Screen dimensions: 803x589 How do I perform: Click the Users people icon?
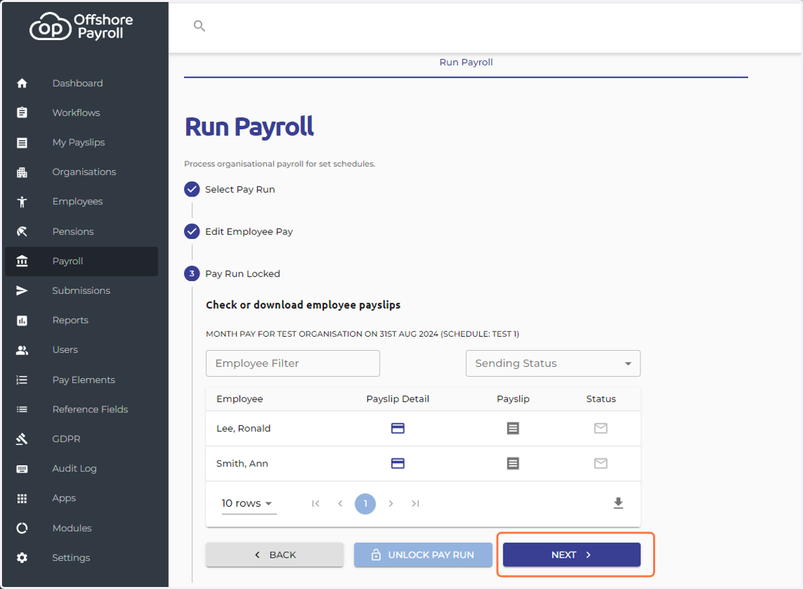pos(22,350)
